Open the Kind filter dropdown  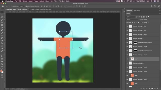131,17
